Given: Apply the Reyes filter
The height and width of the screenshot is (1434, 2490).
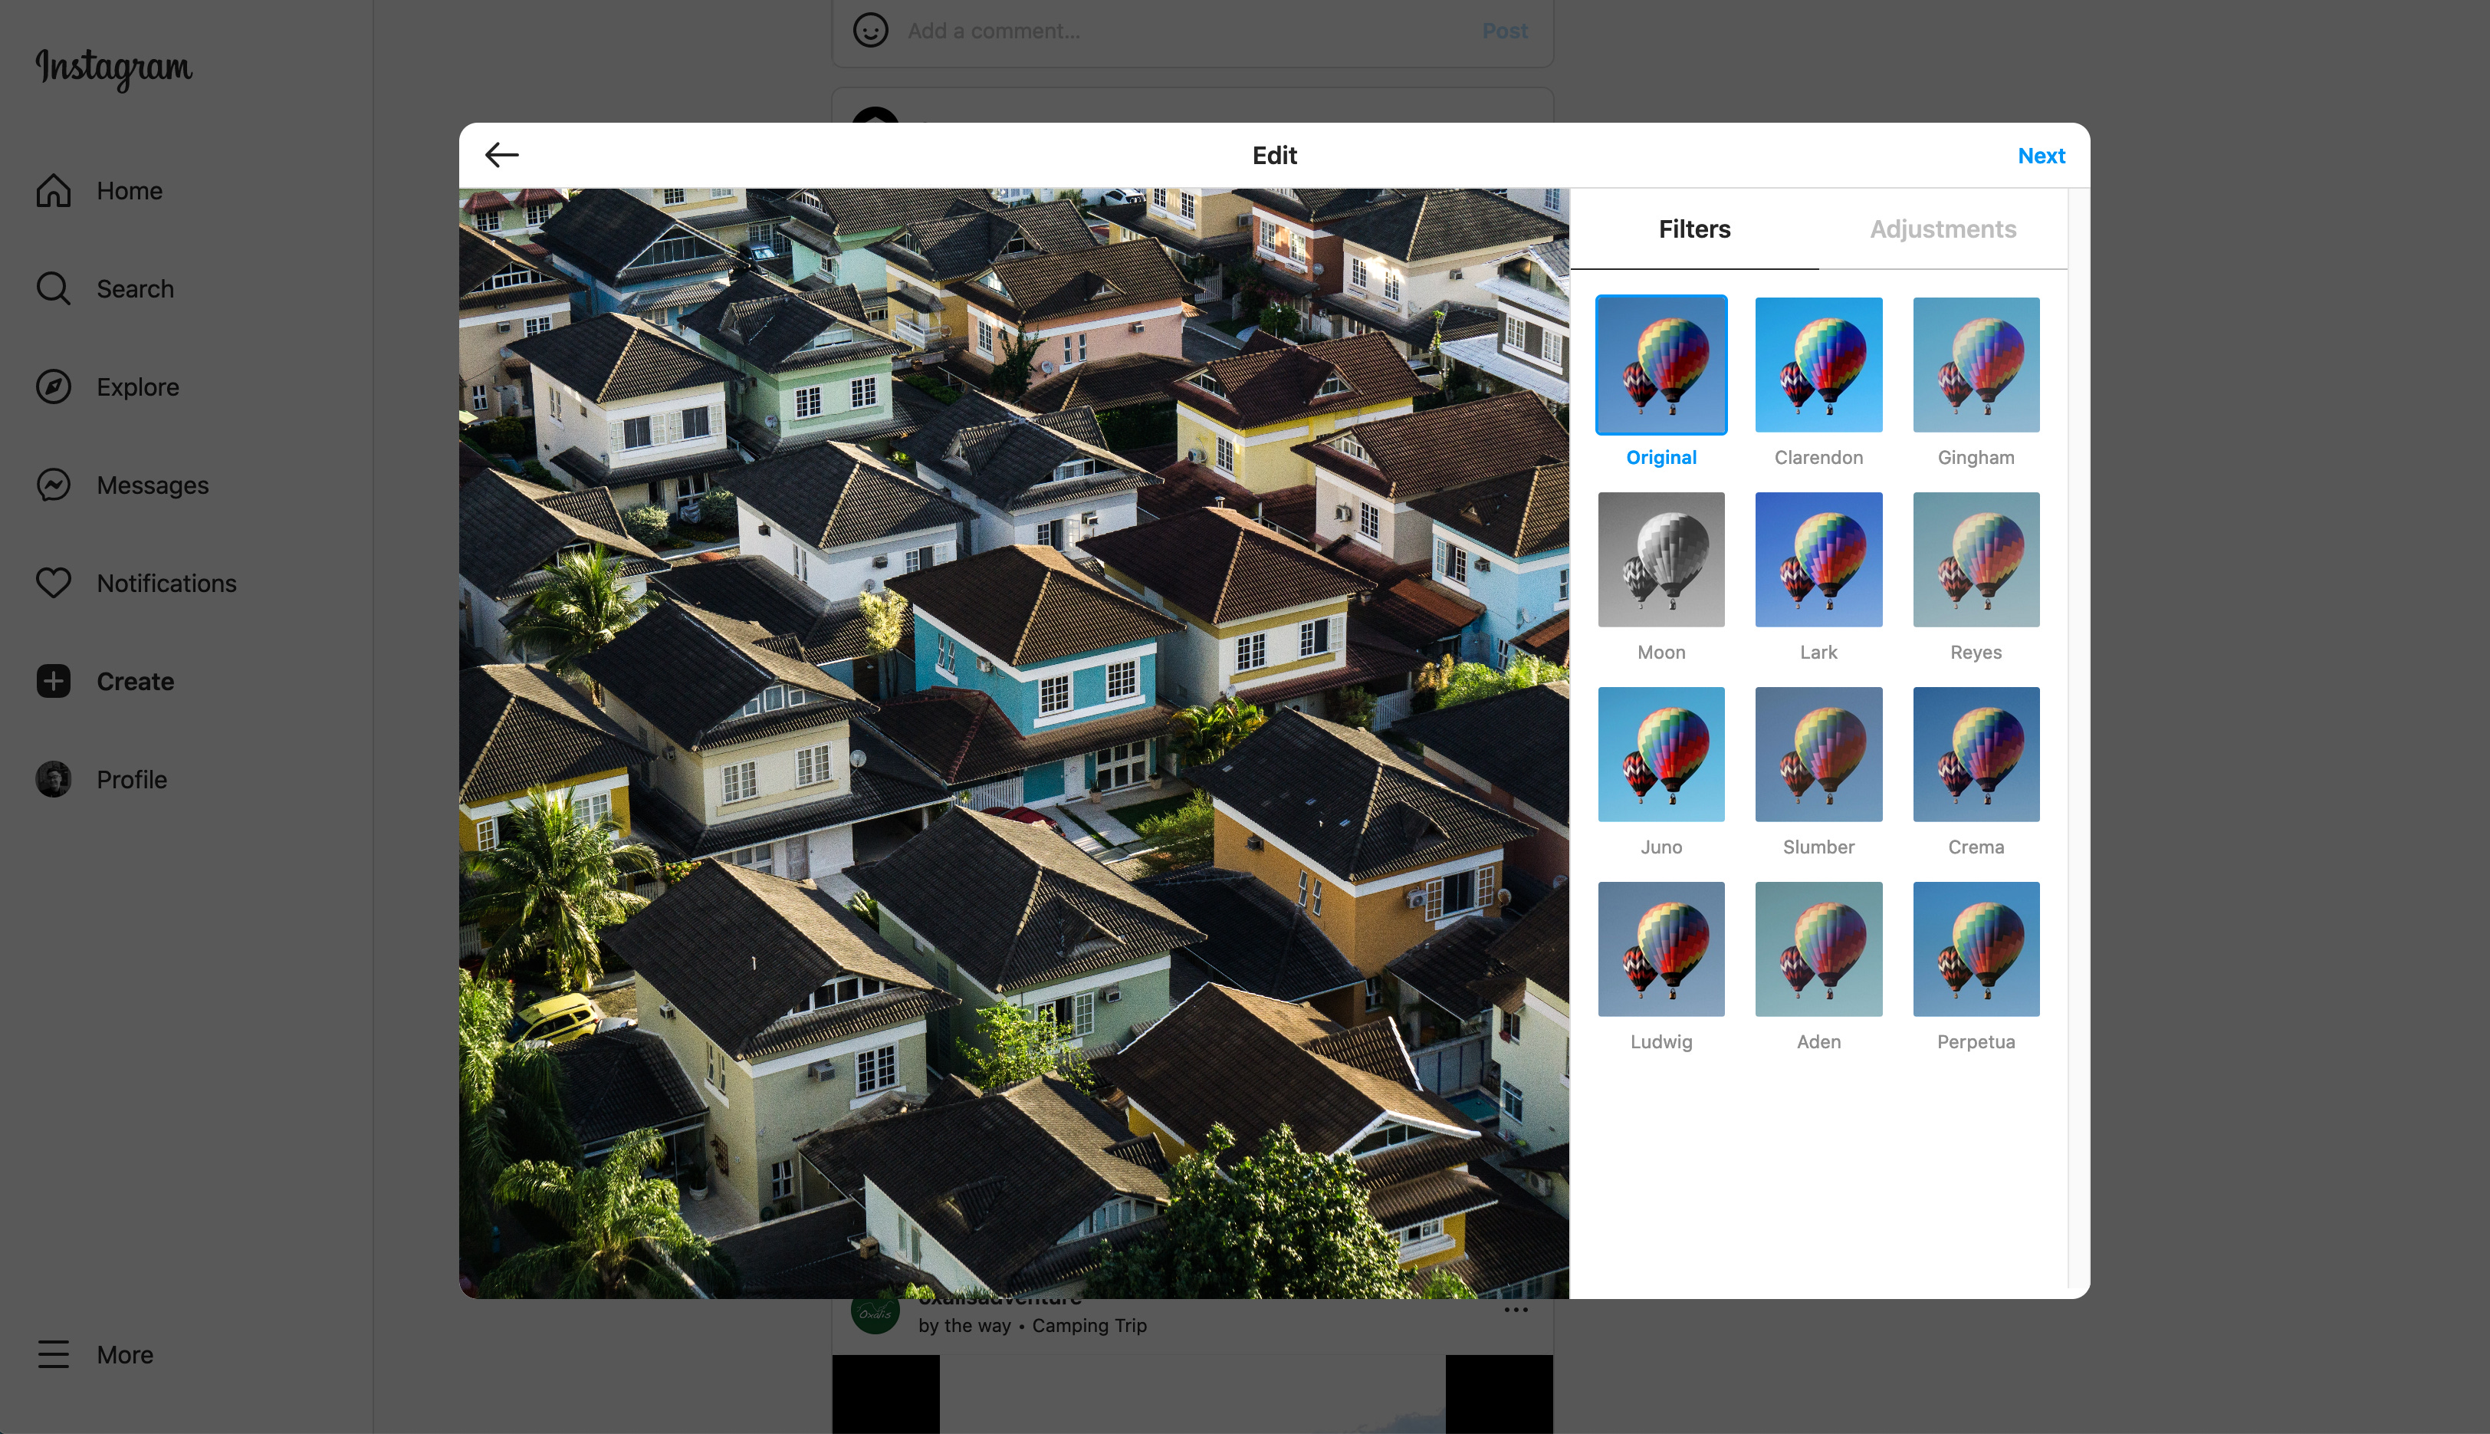Looking at the screenshot, I should (x=1975, y=560).
